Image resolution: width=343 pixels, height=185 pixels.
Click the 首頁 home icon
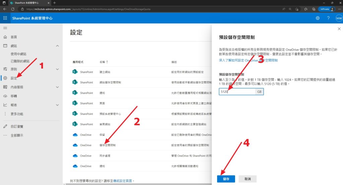coord(5,37)
